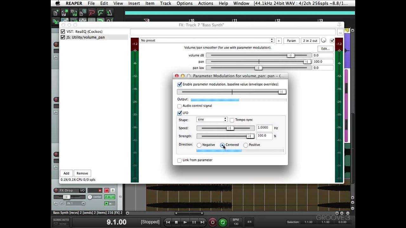This screenshot has width=406, height=228.
Task: Open FX chain of FX Drop track
Action: [107, 197]
